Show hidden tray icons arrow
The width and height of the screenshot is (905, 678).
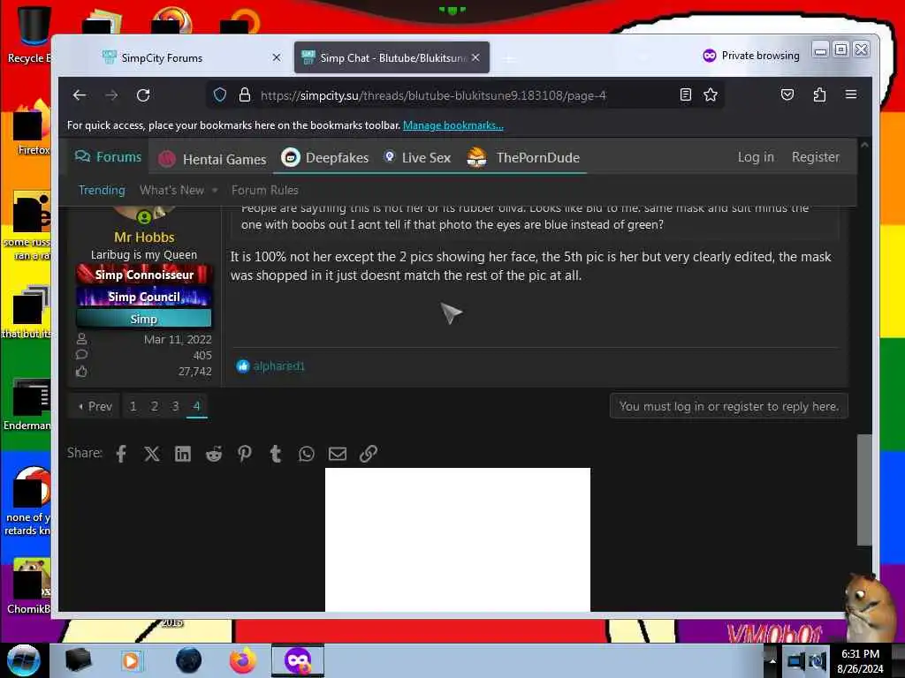click(x=772, y=660)
